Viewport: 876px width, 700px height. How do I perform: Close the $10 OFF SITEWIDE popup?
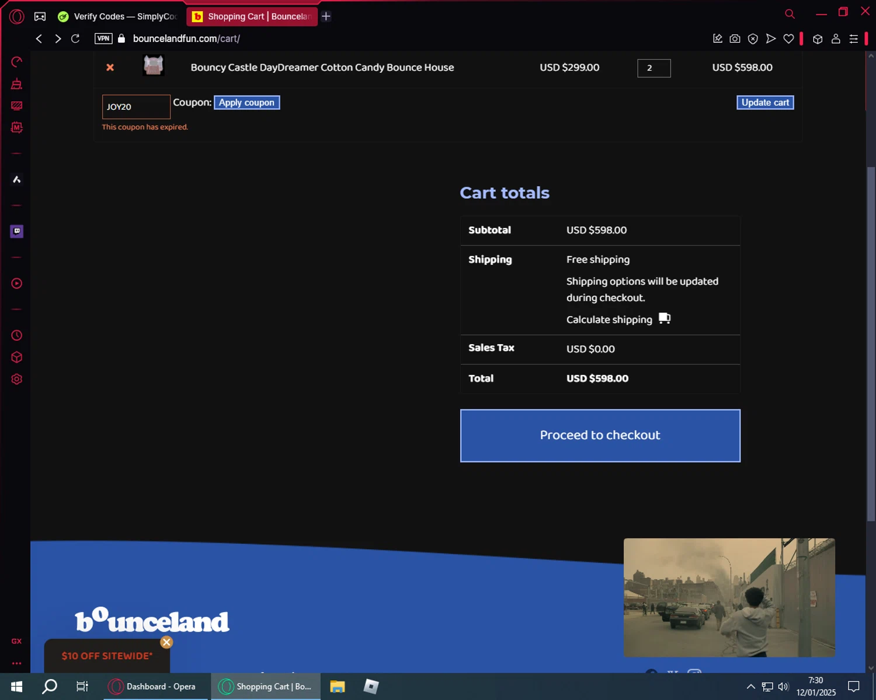(x=166, y=642)
